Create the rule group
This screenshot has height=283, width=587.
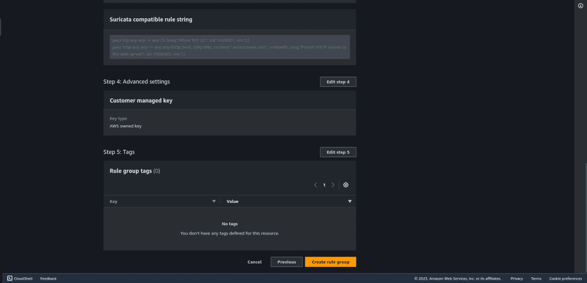331,262
